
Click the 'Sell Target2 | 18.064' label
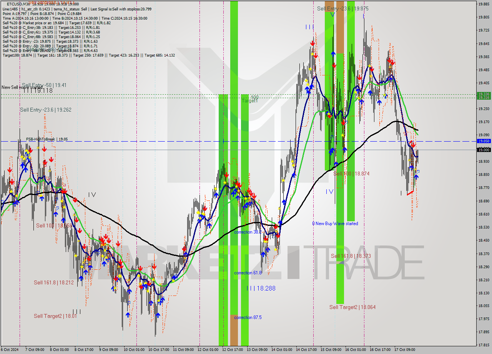coord(352,307)
